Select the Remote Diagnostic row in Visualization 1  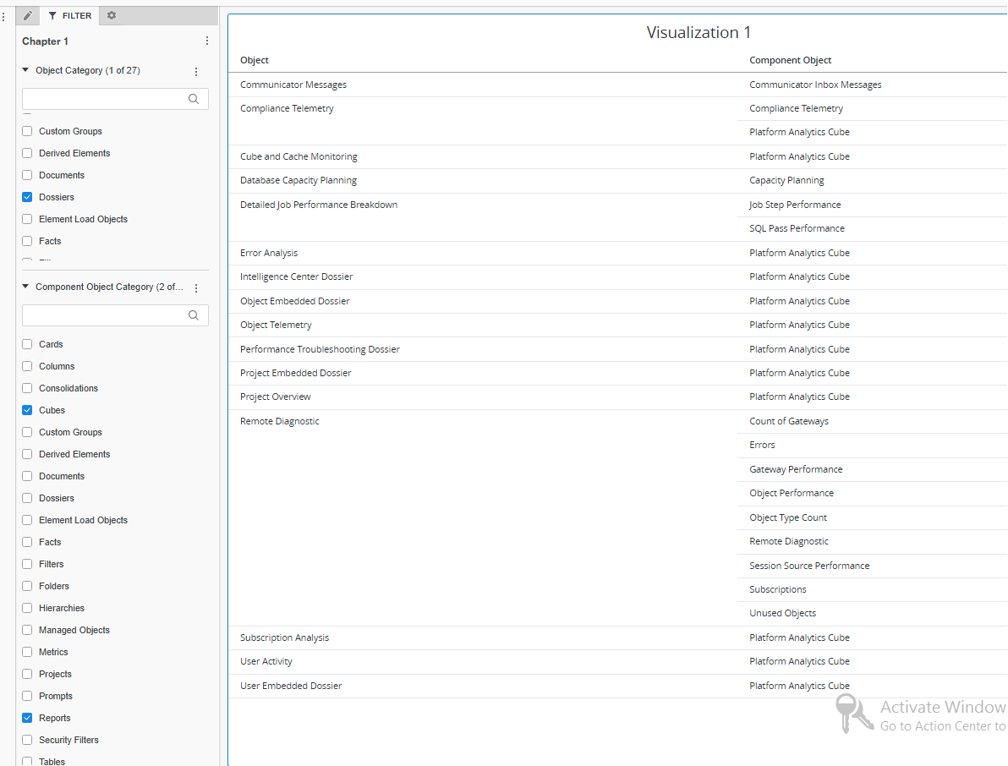[x=279, y=421]
